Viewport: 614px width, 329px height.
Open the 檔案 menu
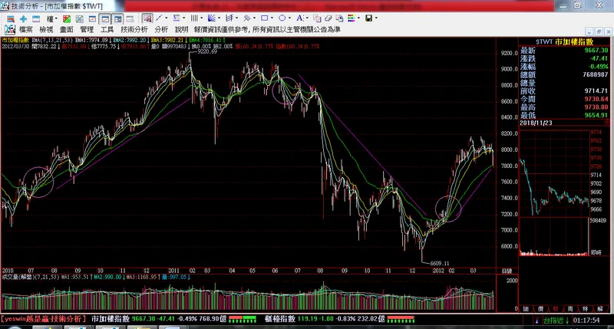click(26, 29)
